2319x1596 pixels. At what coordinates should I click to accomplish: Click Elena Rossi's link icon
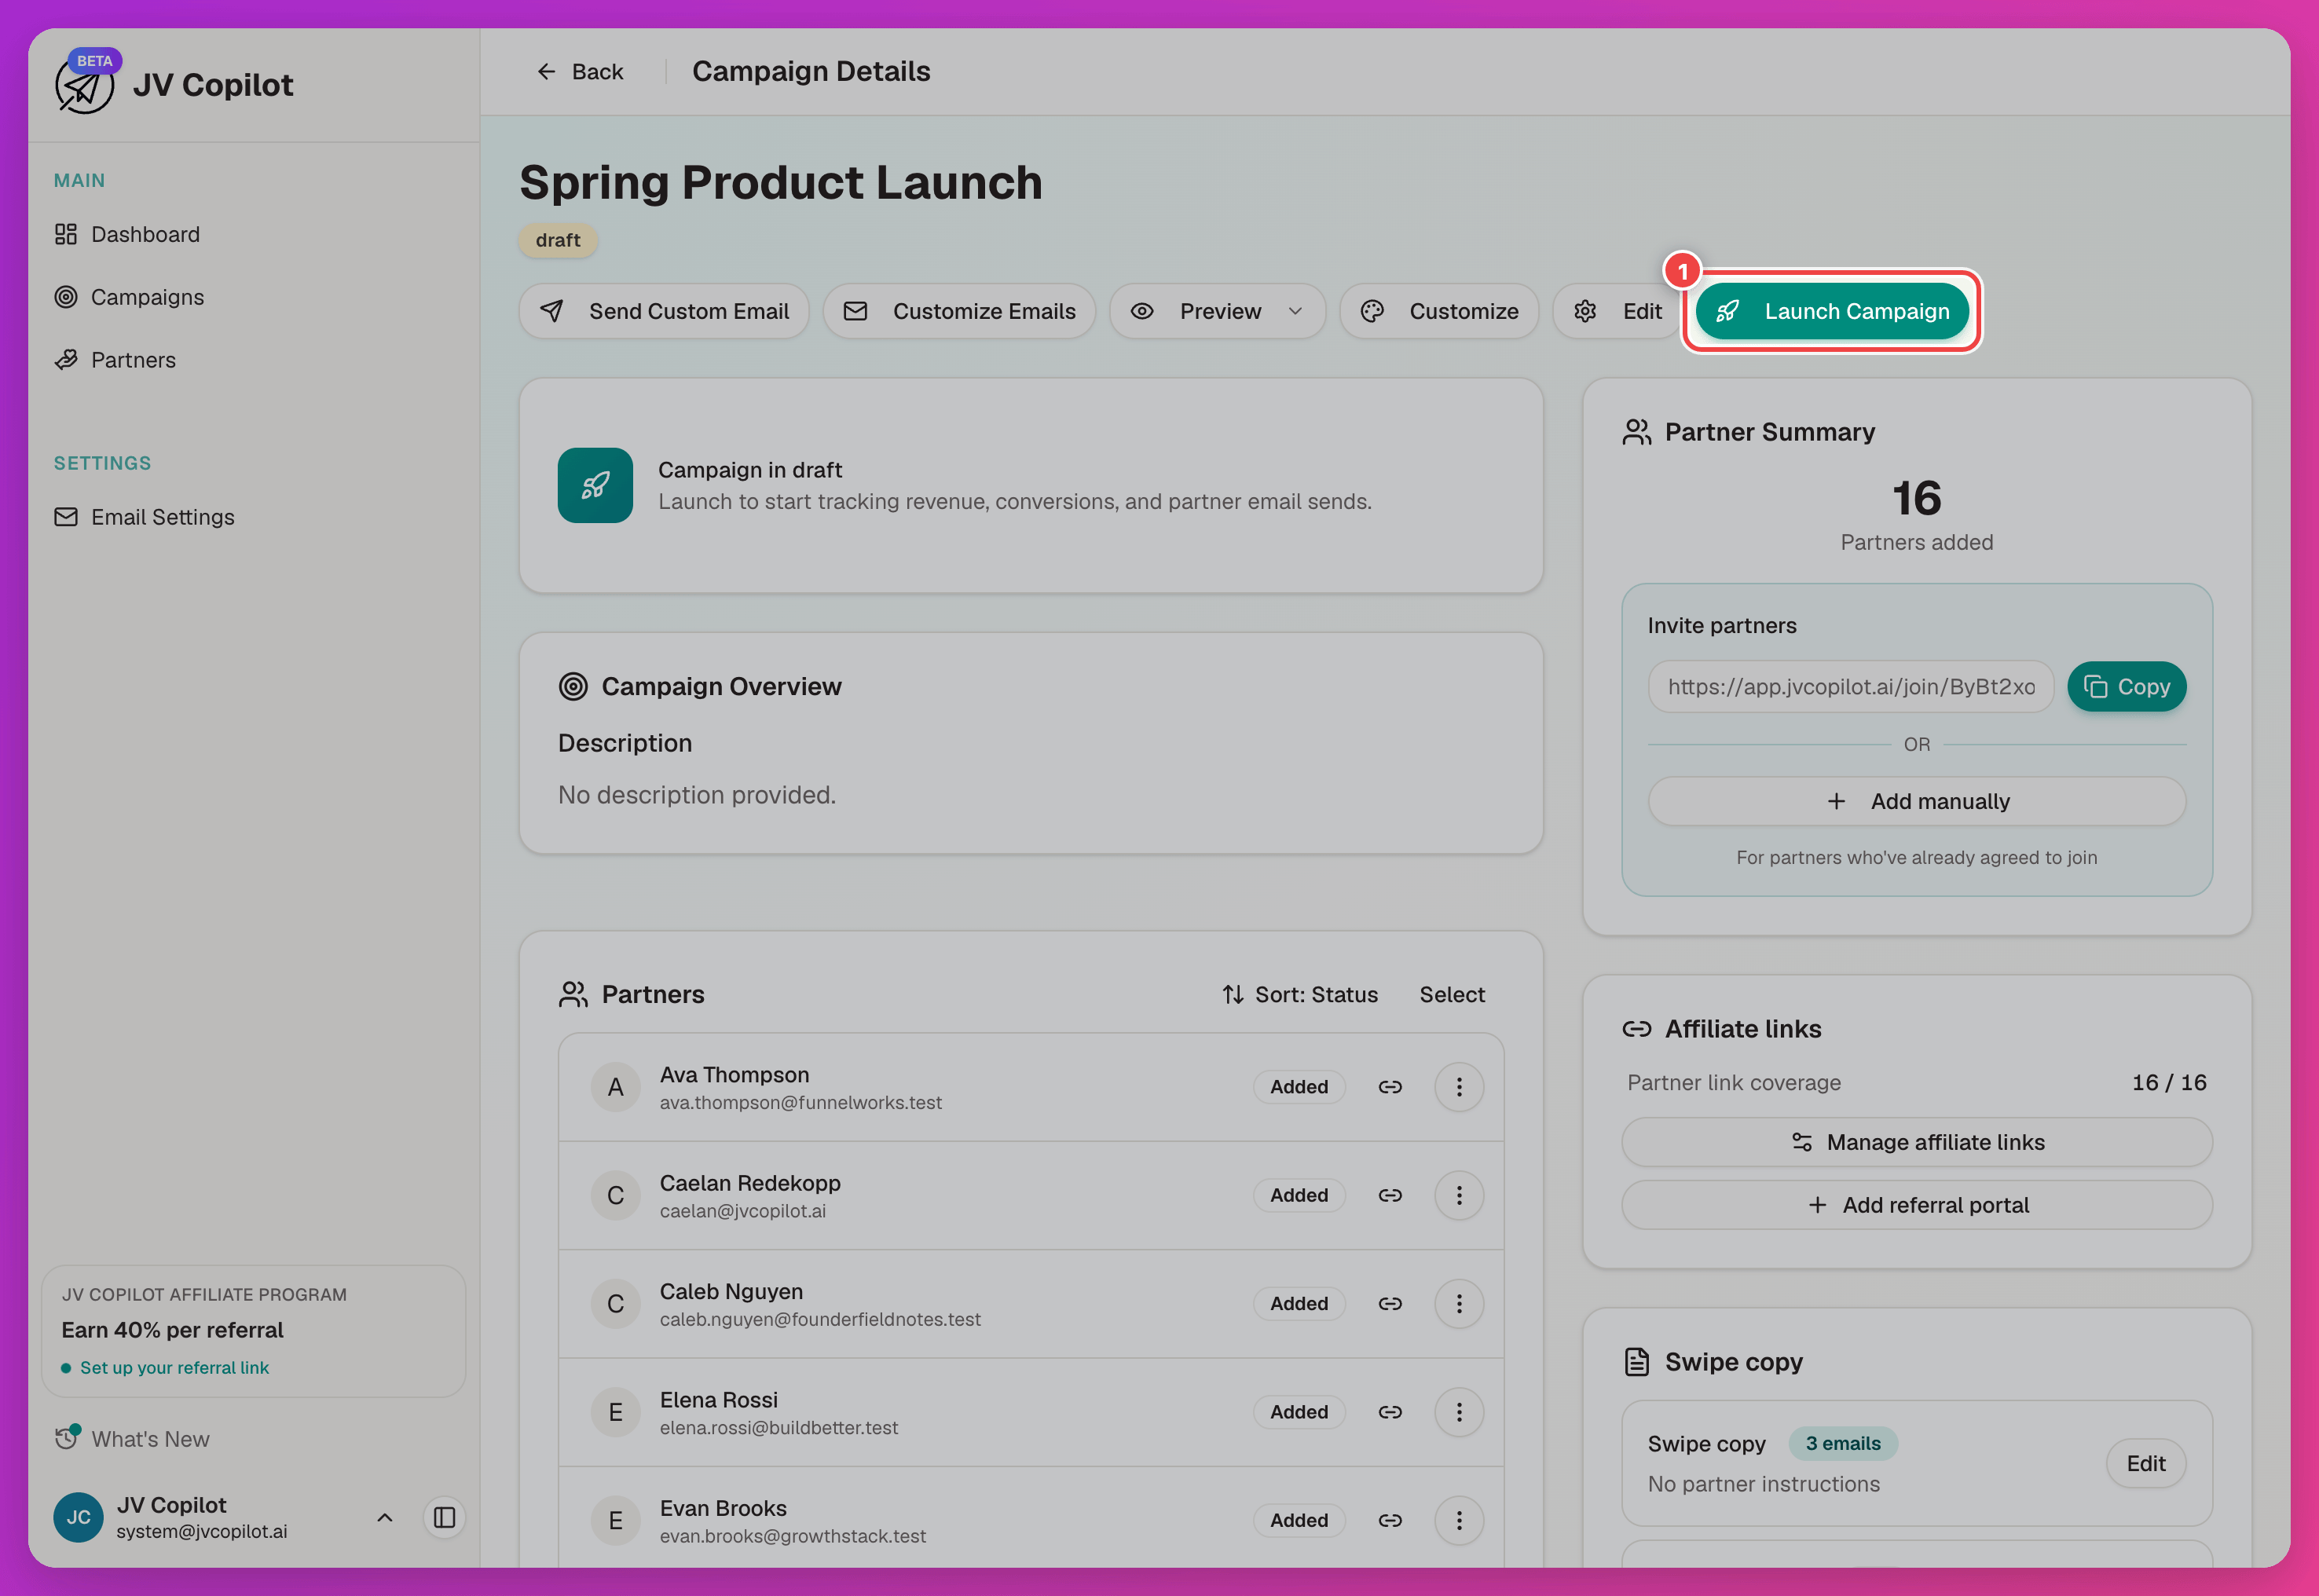[x=1390, y=1412]
